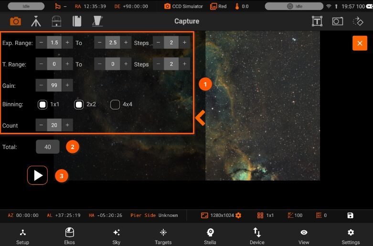Screen dimensions: 373x246
Task: Click the frame text overlay icon
Action: (x=317, y=21)
